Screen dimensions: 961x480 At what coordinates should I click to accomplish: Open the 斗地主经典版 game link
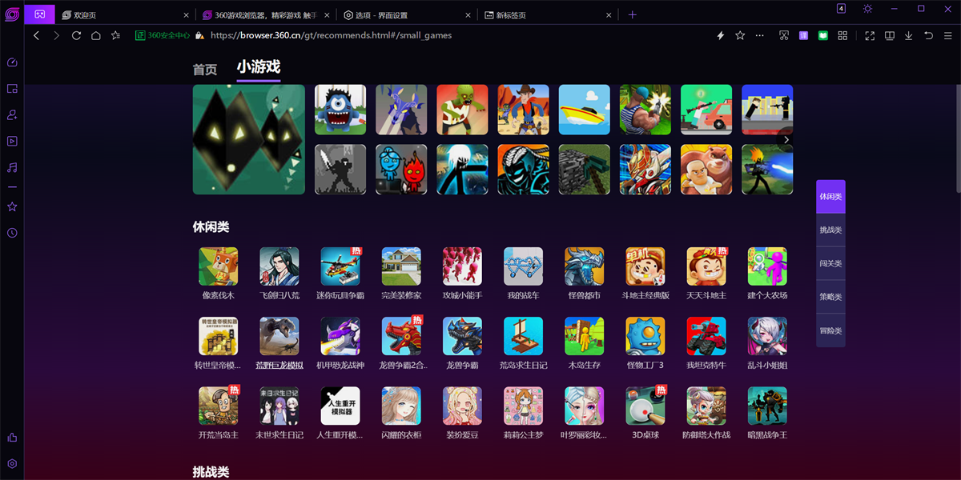tap(645, 274)
